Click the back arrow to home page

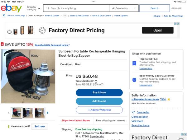pos(4,15)
